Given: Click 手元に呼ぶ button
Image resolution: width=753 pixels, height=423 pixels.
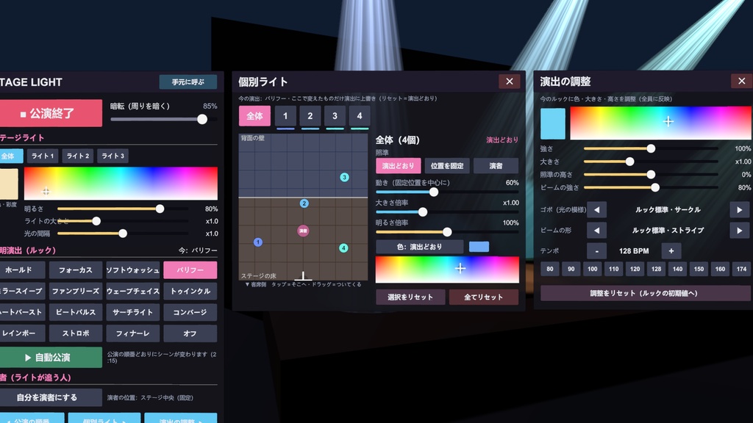Looking at the screenshot, I should click(x=188, y=82).
